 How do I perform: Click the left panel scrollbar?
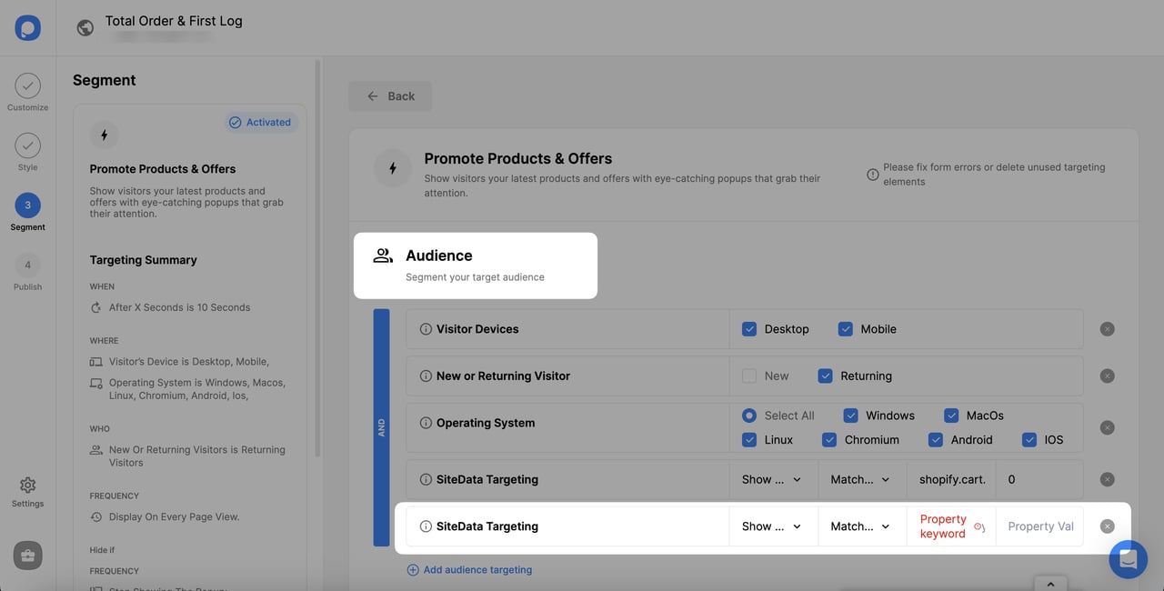pos(316,258)
